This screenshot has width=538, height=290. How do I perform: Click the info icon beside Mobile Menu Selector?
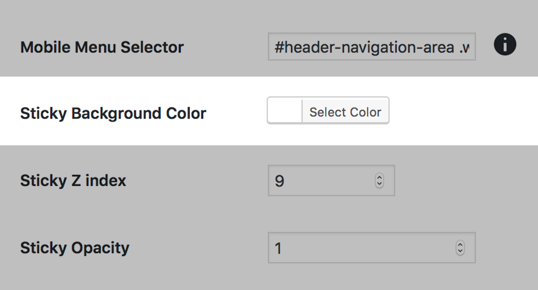coord(505,45)
